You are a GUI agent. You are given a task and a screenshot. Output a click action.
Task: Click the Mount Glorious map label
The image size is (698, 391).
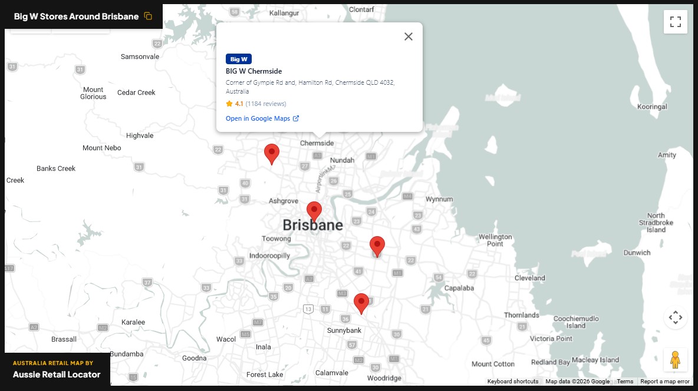point(93,93)
